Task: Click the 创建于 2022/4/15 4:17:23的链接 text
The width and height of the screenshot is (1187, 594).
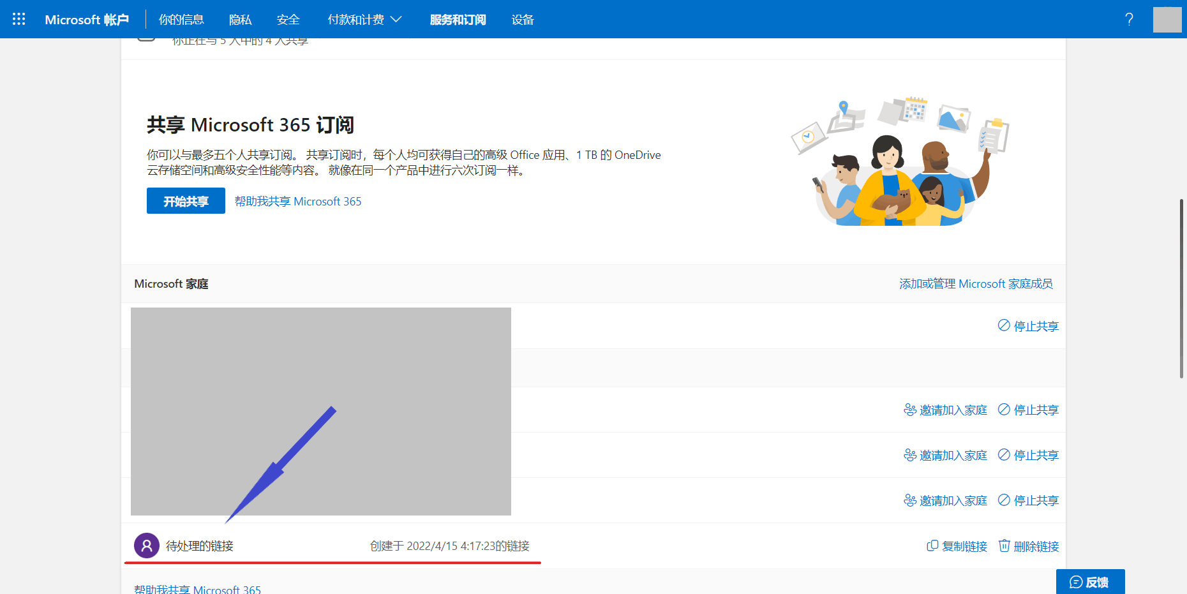Action: [450, 546]
